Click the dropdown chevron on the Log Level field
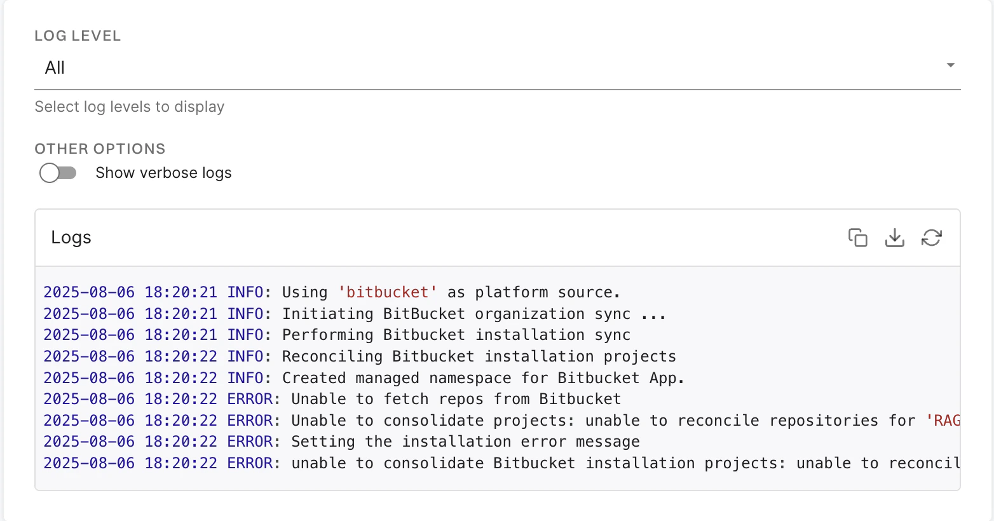 coord(950,65)
